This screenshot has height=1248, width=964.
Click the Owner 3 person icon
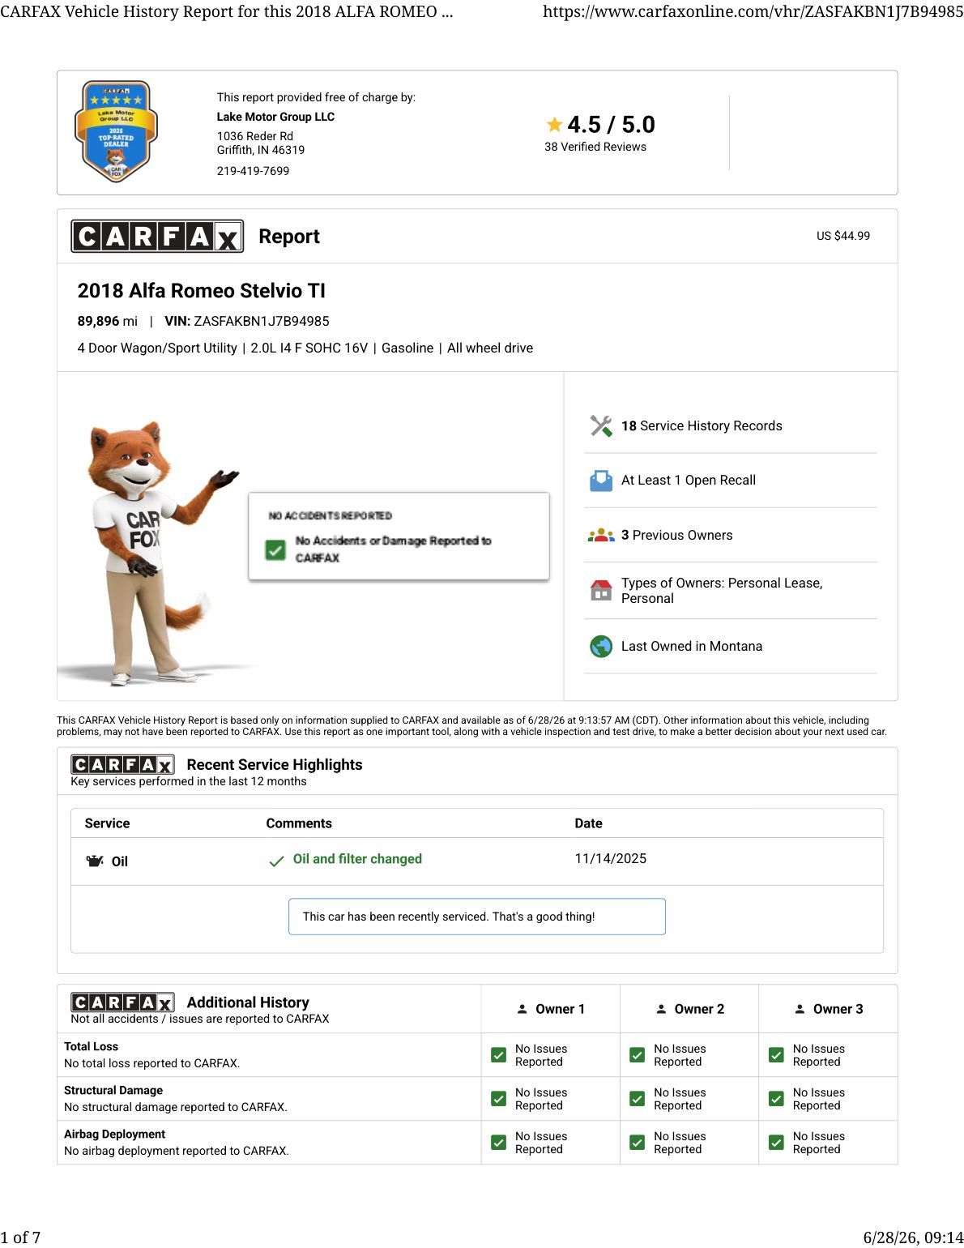pyautogui.click(x=800, y=1009)
